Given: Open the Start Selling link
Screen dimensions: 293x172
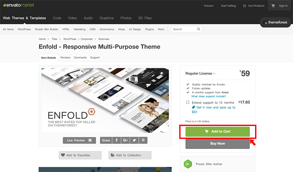Looking at the screenshot, I should coord(228,6).
